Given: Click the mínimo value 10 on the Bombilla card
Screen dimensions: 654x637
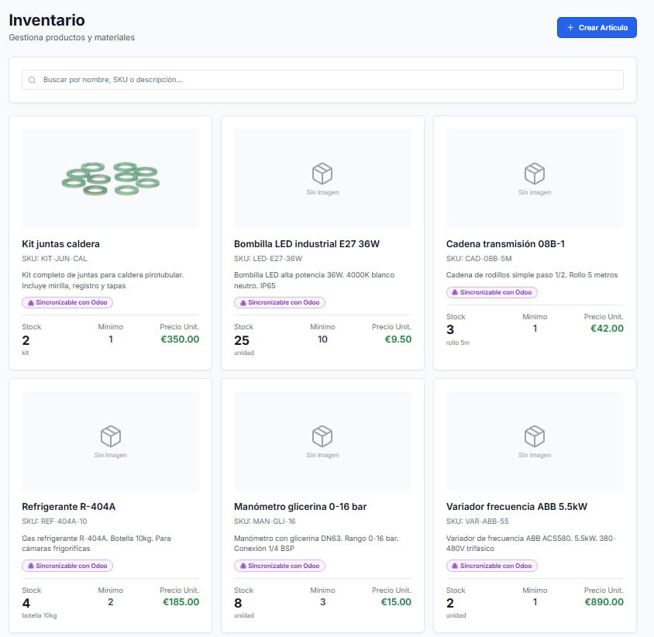Looking at the screenshot, I should (x=322, y=339).
